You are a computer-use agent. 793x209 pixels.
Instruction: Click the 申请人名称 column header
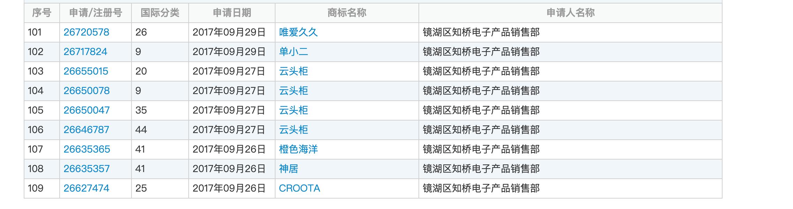coord(570,13)
